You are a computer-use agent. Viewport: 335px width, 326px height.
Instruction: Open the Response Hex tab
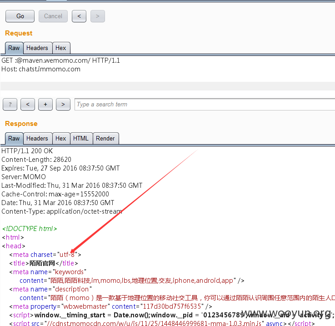click(x=60, y=138)
